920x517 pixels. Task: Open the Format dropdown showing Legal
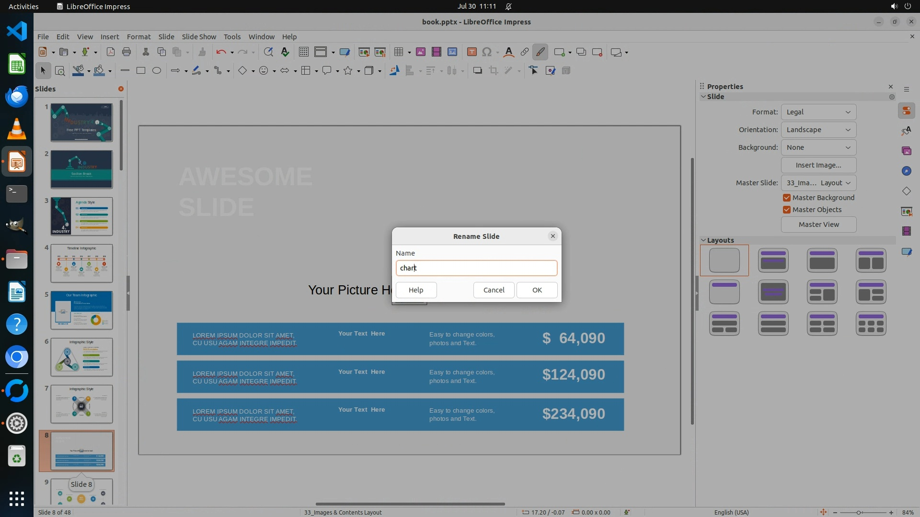tap(818, 112)
